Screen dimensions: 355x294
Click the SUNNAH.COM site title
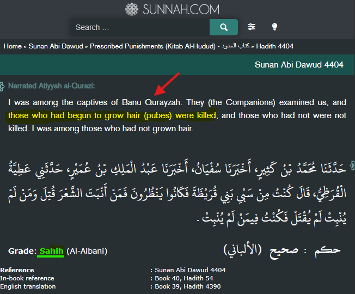pyautogui.click(x=181, y=9)
